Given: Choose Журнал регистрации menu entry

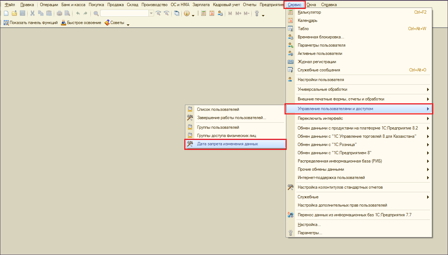Looking at the screenshot, I should click(x=317, y=62).
